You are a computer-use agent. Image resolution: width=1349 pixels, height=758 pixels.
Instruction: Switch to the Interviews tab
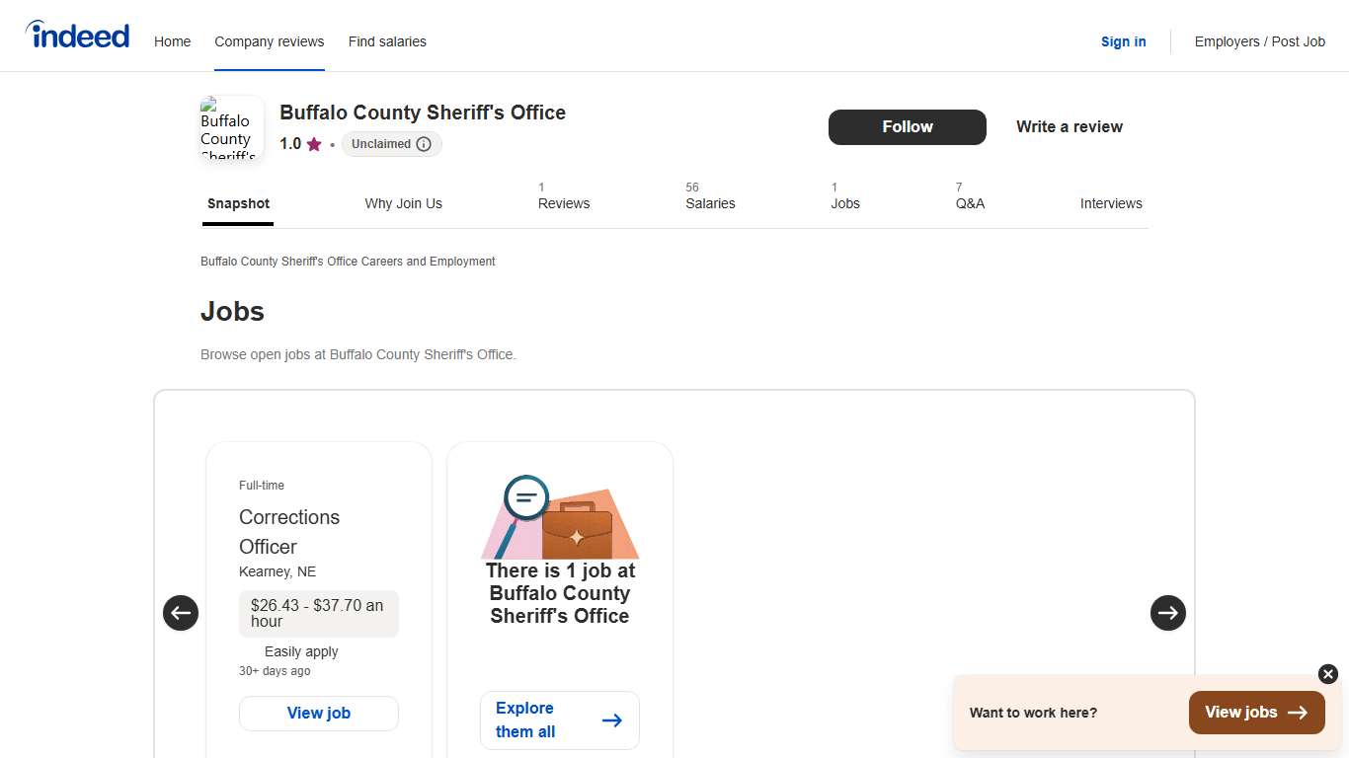click(1111, 203)
